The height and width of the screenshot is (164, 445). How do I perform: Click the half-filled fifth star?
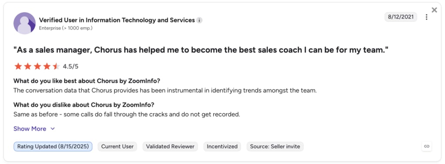[56, 66]
